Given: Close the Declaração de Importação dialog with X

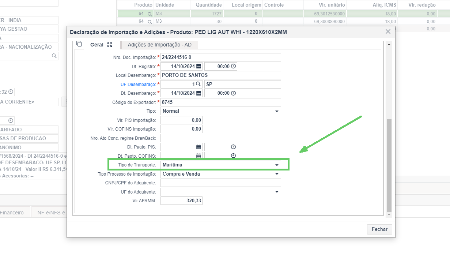Looking at the screenshot, I should click(x=388, y=32).
